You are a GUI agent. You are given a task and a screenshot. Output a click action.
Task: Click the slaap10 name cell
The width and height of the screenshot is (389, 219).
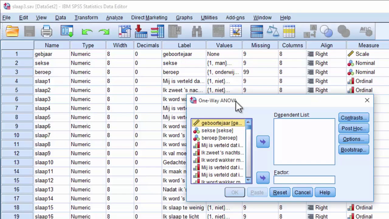tap(52, 162)
